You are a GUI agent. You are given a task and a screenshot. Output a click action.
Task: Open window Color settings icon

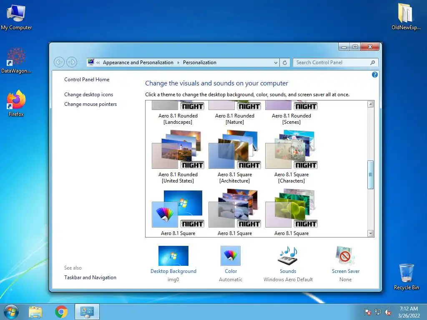(230, 256)
